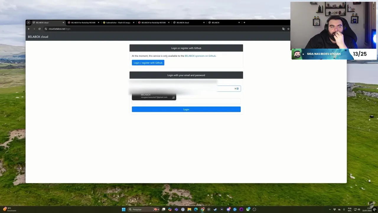Image resolution: width=378 pixels, height=213 pixels.
Task: Click Login / register with Github button
Action: coord(148,63)
